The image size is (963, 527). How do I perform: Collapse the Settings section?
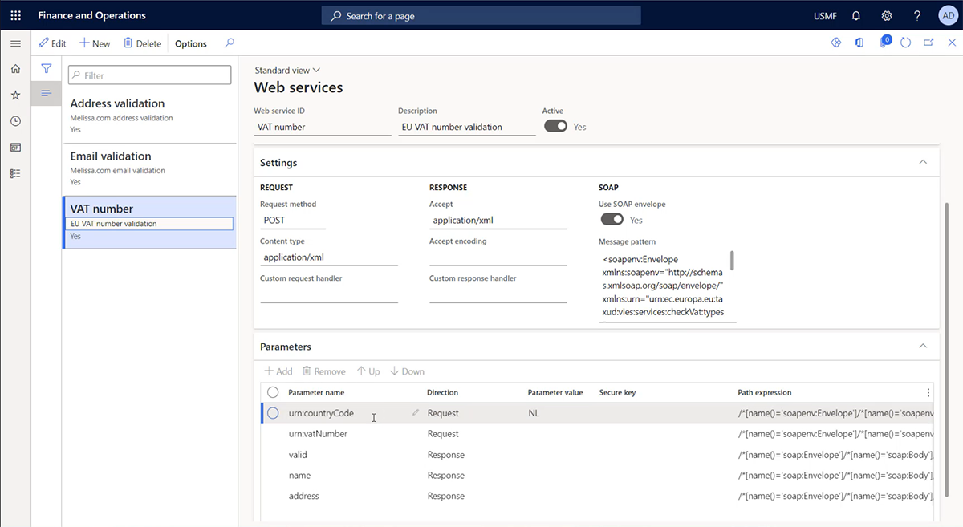click(923, 162)
